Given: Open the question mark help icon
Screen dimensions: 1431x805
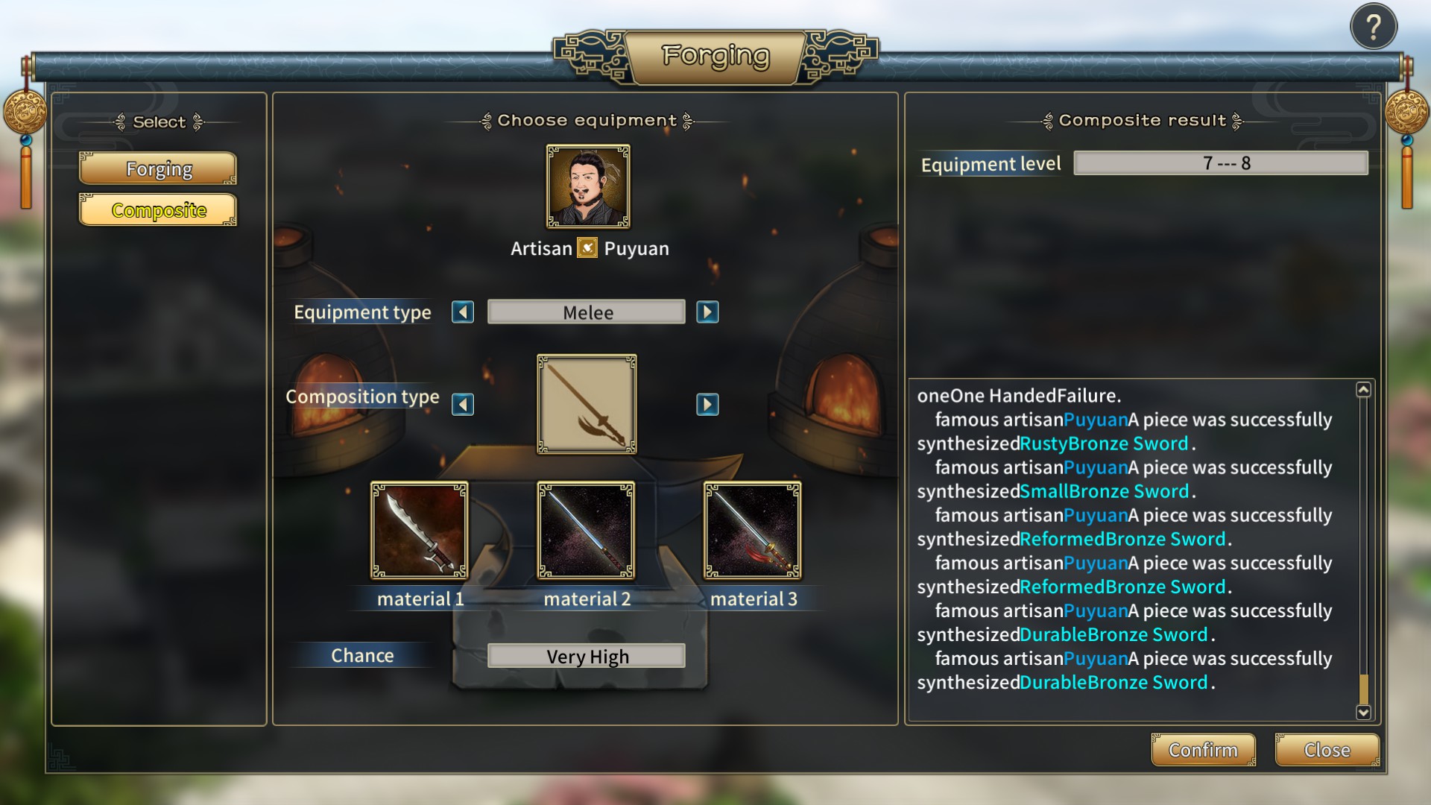Looking at the screenshot, I should coord(1373,27).
